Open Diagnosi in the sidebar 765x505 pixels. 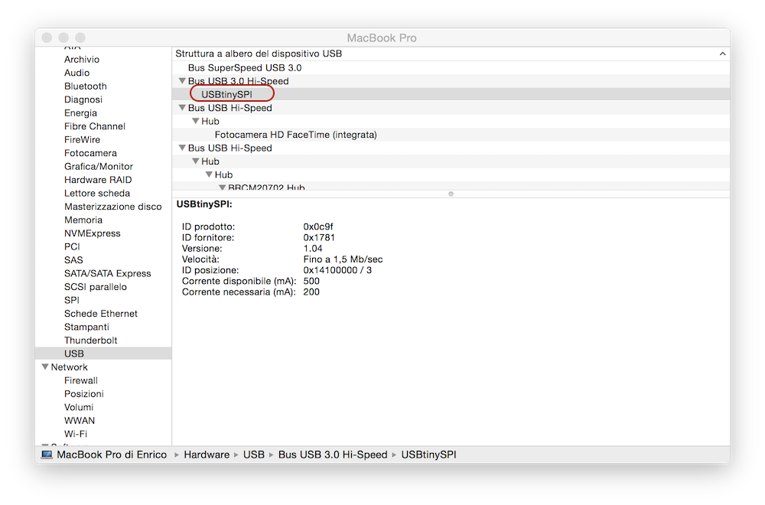tap(83, 99)
